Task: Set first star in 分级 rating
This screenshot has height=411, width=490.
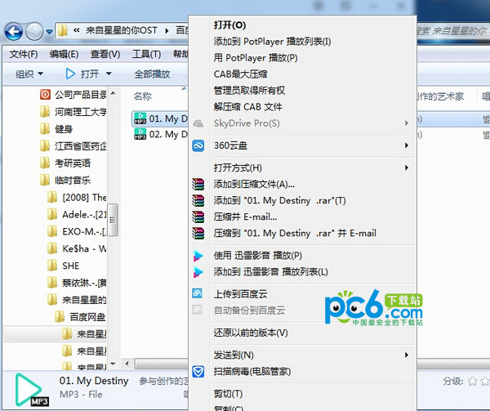Action: pos(473,381)
